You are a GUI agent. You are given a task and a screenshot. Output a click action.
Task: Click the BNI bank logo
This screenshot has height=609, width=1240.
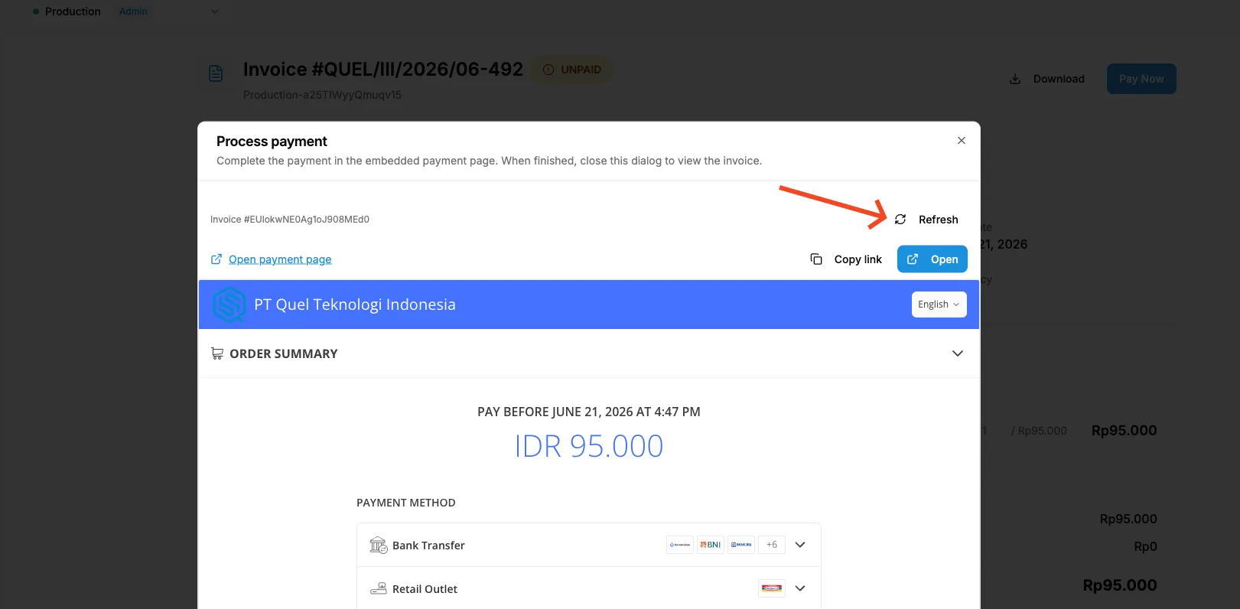[x=711, y=545]
